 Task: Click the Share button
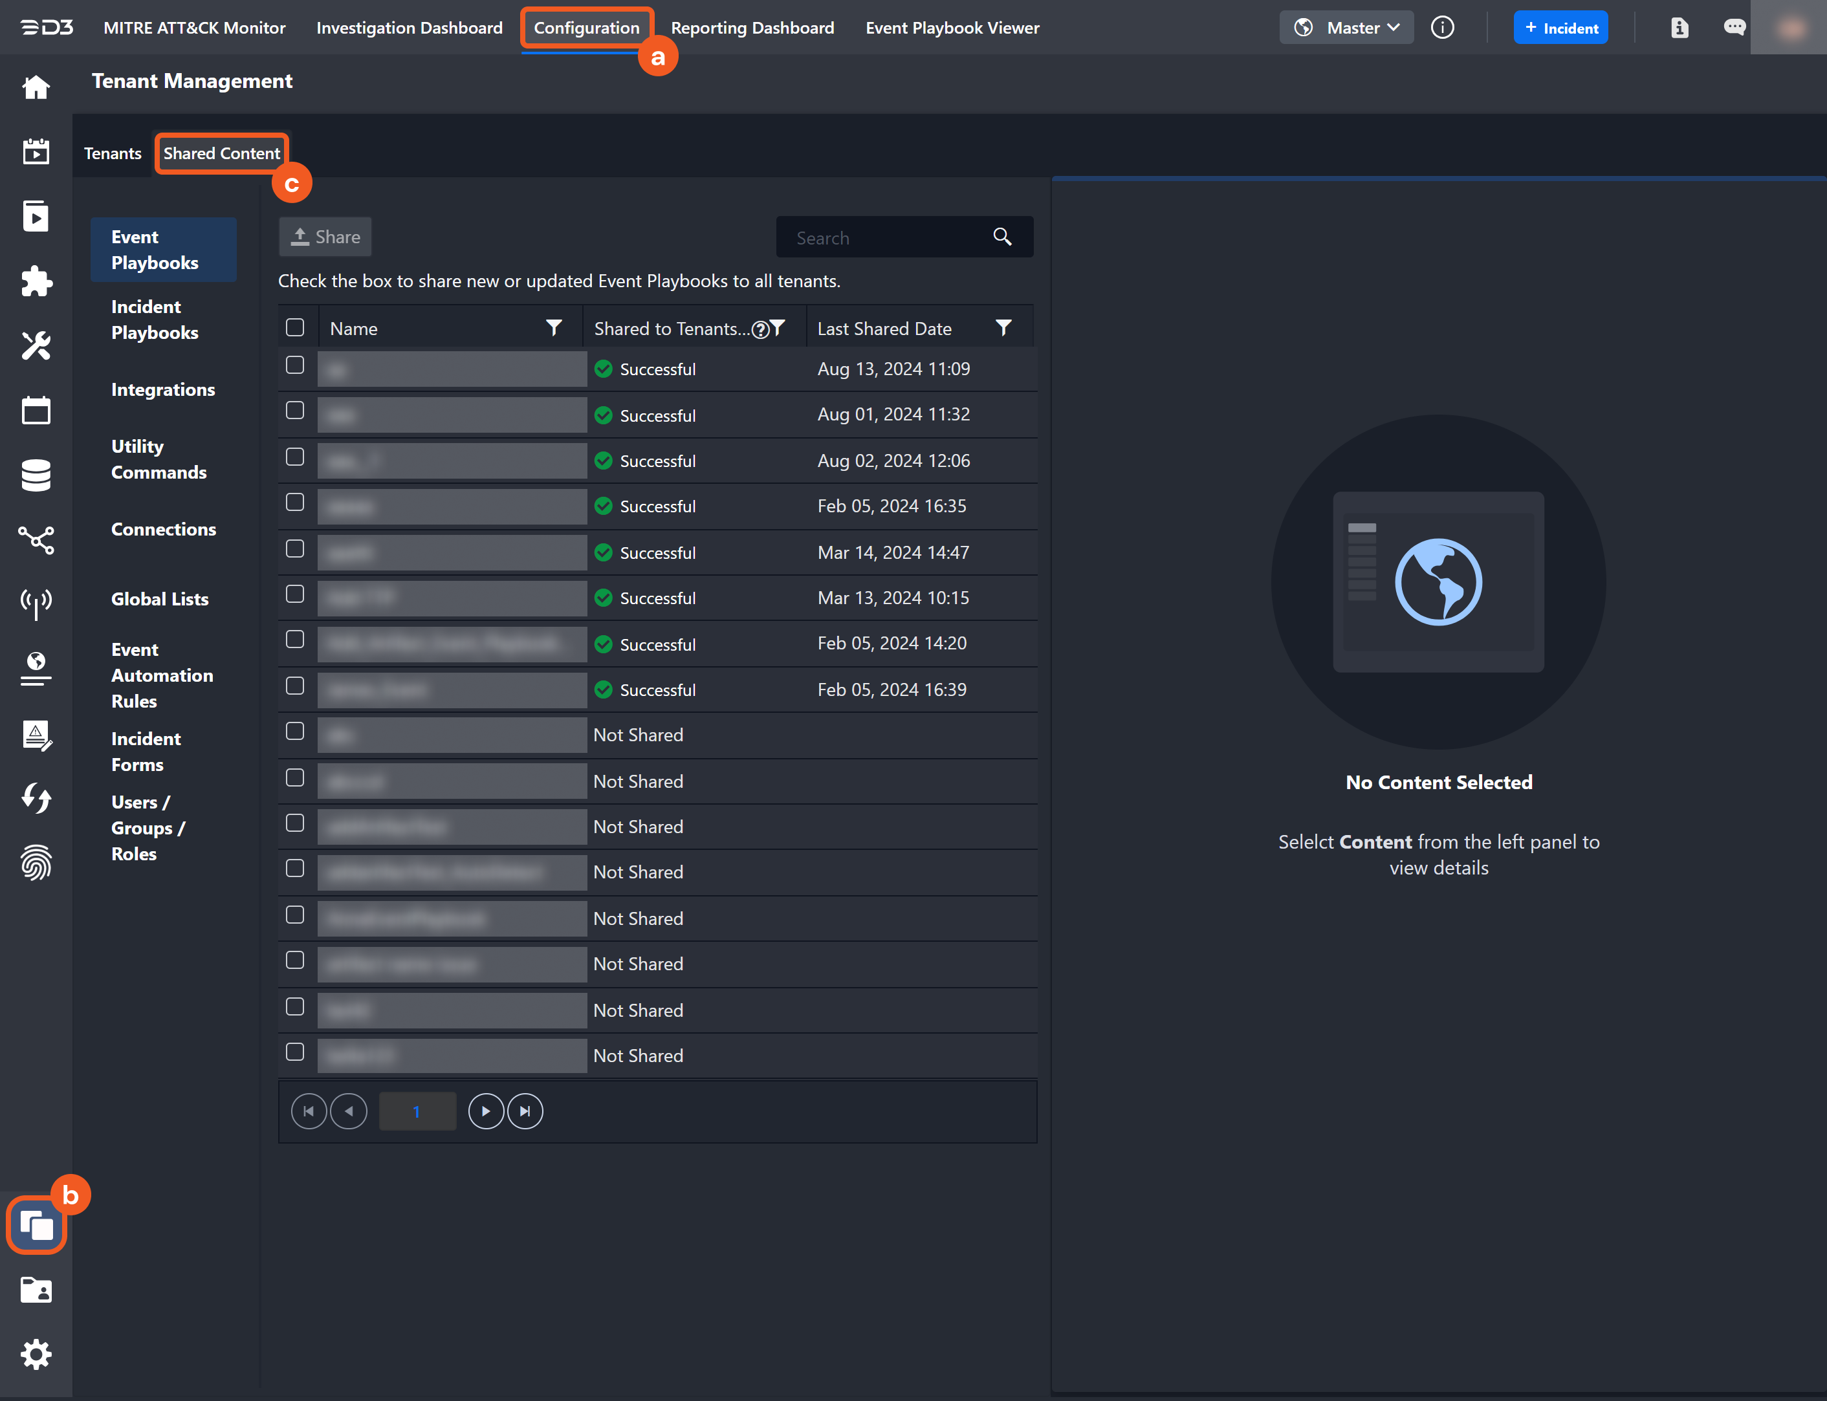[325, 237]
